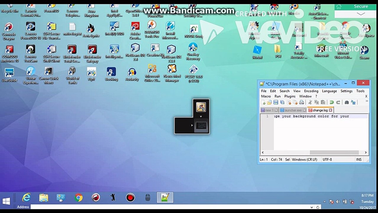This screenshot has height=213, width=378.
Task: Open Google Chrome from the taskbar
Action: point(78,197)
